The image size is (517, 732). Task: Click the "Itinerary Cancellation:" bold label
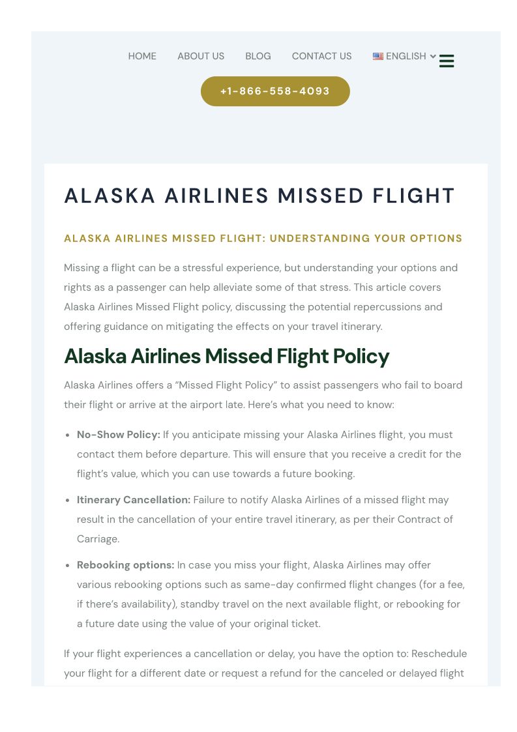coord(134,500)
